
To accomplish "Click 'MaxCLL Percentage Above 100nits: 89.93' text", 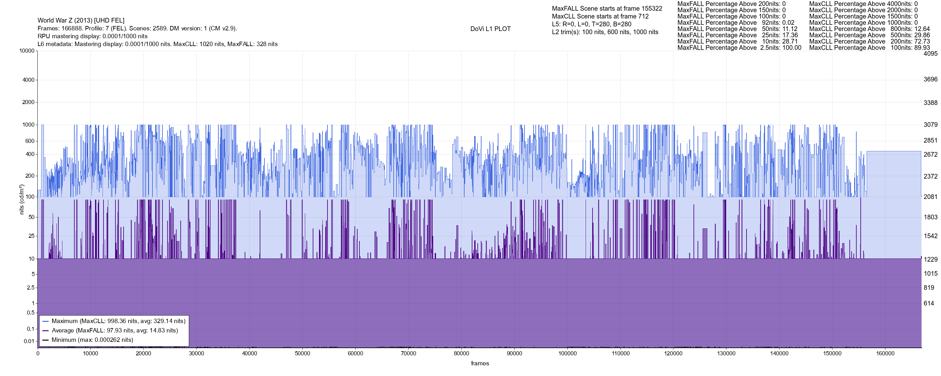I will tap(869, 48).
